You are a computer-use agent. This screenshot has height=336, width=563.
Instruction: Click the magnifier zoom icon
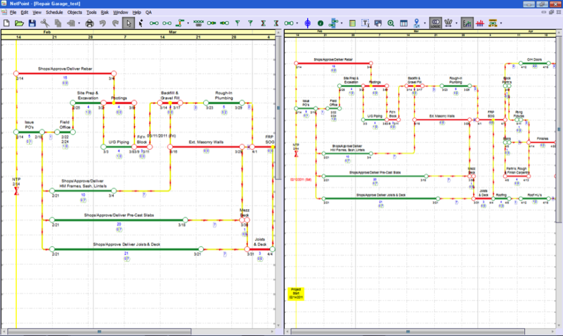(391, 23)
